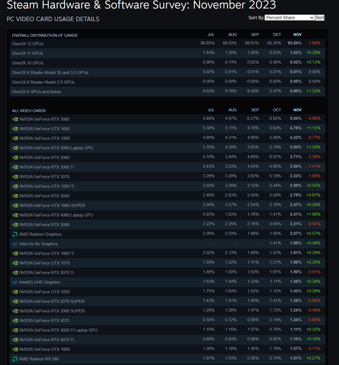Click NVIDIA logo beside GeForce RTX 3050
The height and width of the screenshot is (365, 339).
pyautogui.click(x=15, y=196)
